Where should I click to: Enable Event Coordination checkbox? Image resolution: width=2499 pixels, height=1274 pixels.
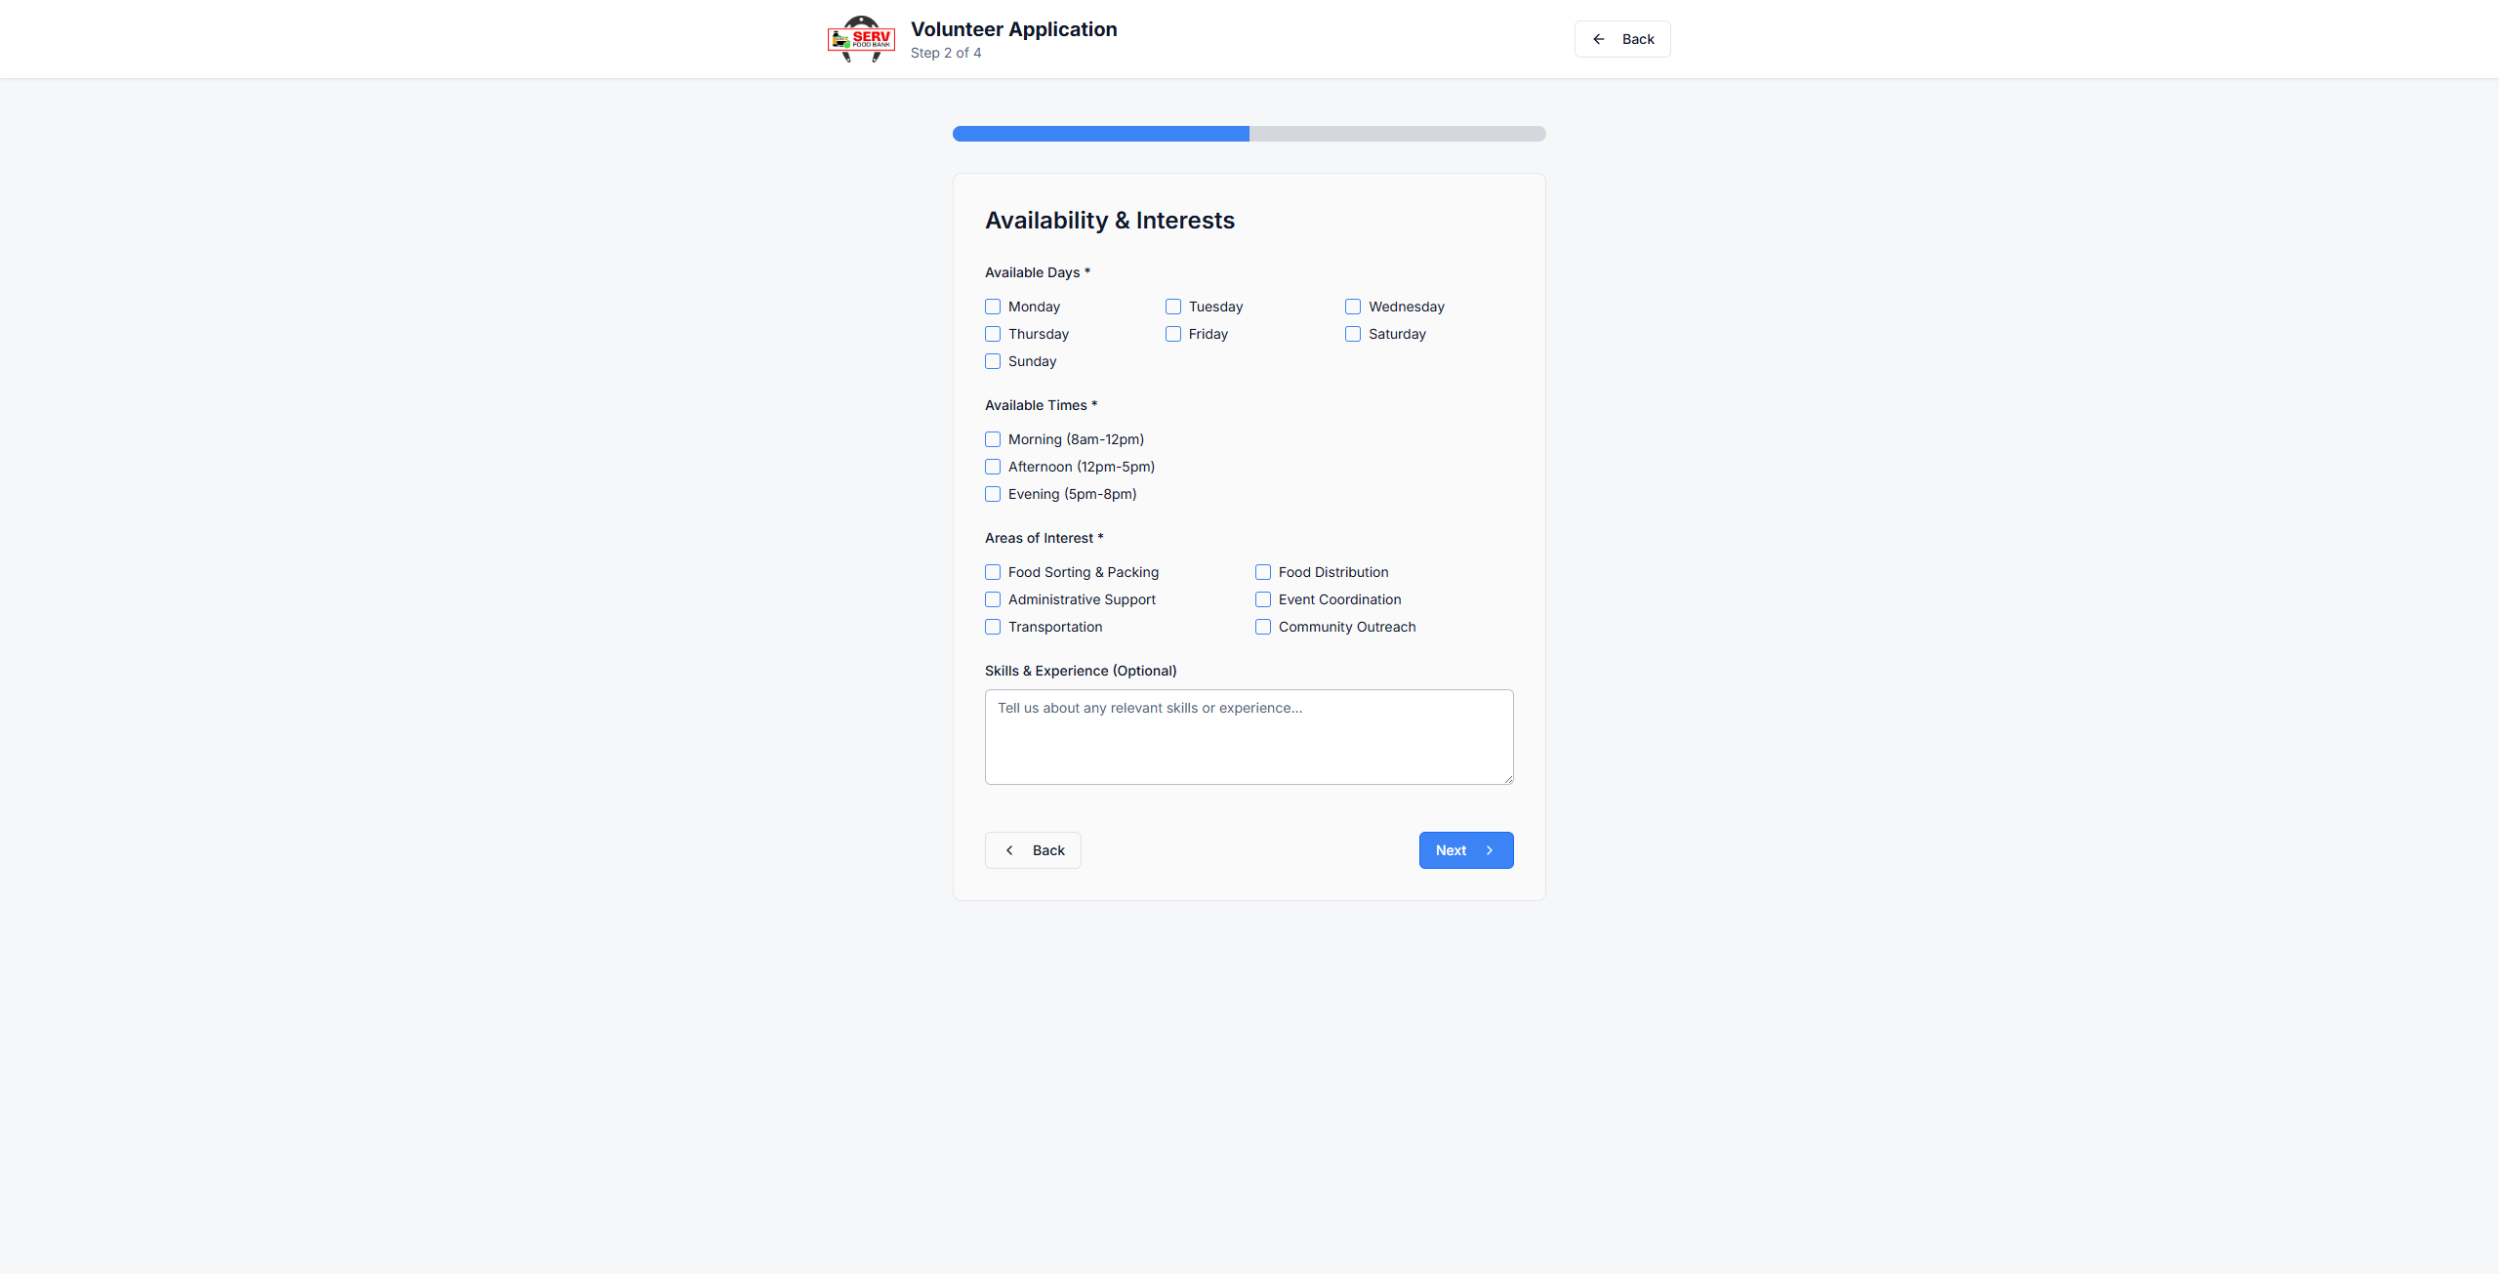1263,599
